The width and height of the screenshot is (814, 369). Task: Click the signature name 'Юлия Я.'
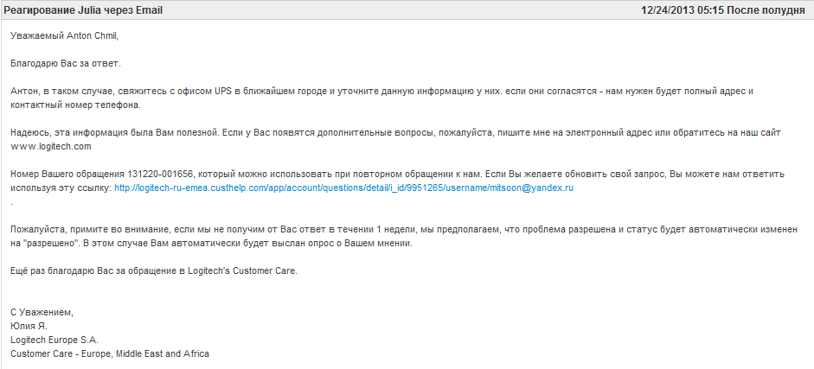[x=29, y=327]
